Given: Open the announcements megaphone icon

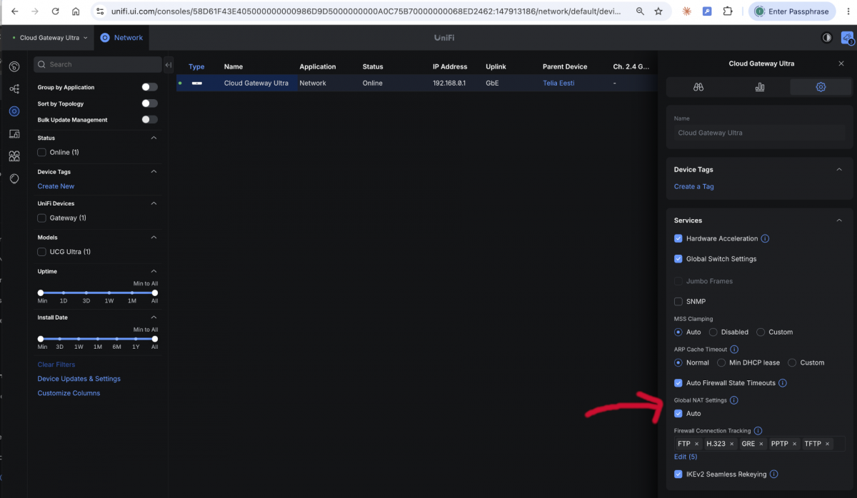Looking at the screenshot, I should [x=848, y=38].
